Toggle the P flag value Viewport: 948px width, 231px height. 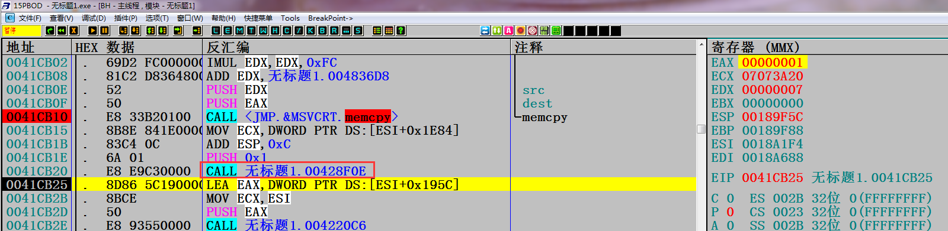point(730,212)
